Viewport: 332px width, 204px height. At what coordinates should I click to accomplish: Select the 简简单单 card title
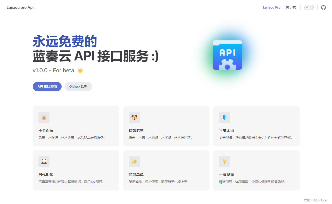point(136,175)
